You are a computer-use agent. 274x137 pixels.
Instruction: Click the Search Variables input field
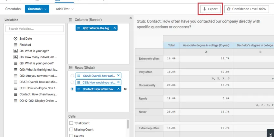[34, 29]
